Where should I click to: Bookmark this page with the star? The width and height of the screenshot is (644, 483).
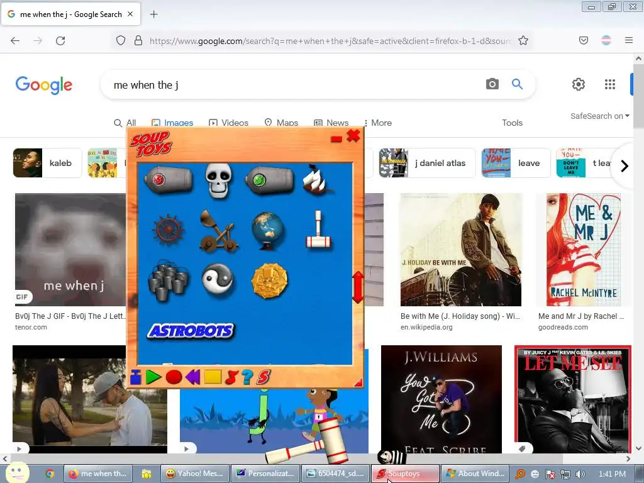[523, 41]
